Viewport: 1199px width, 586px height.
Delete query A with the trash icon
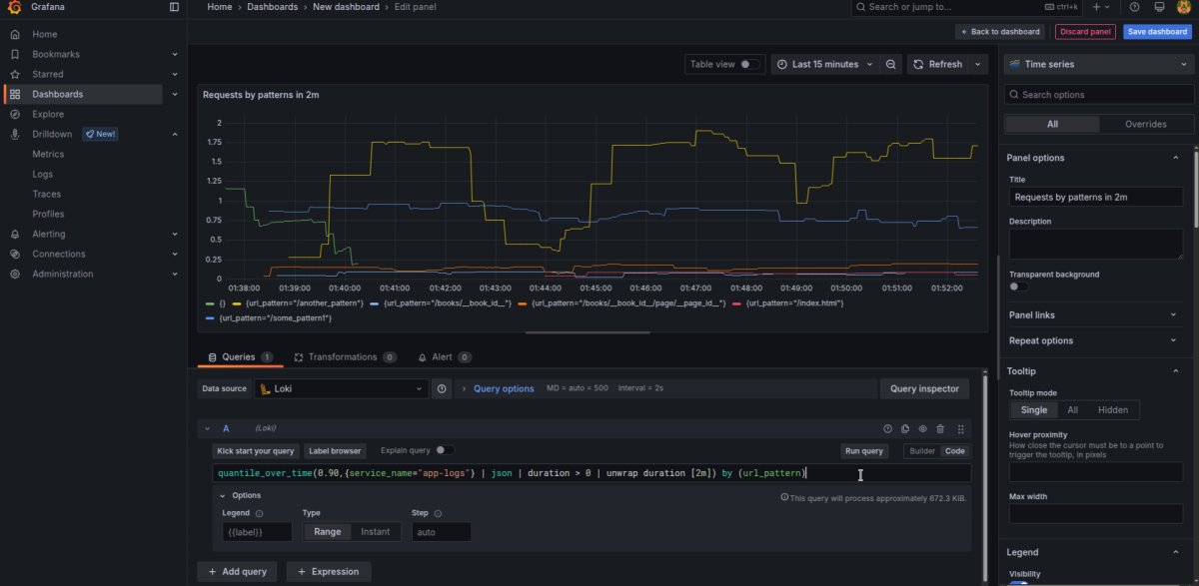(x=940, y=428)
